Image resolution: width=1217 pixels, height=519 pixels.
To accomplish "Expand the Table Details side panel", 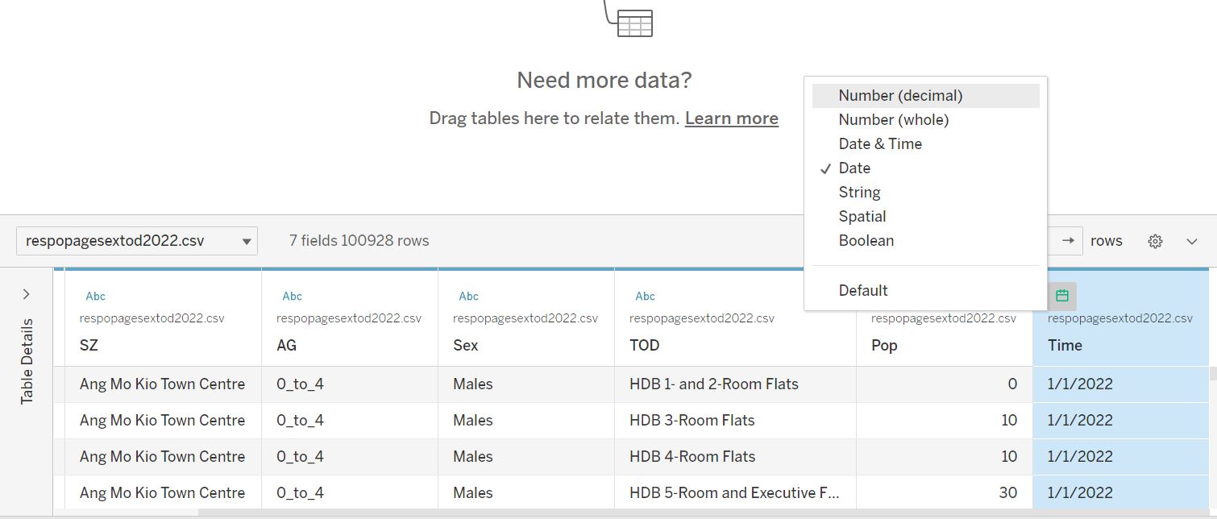I will 26,294.
